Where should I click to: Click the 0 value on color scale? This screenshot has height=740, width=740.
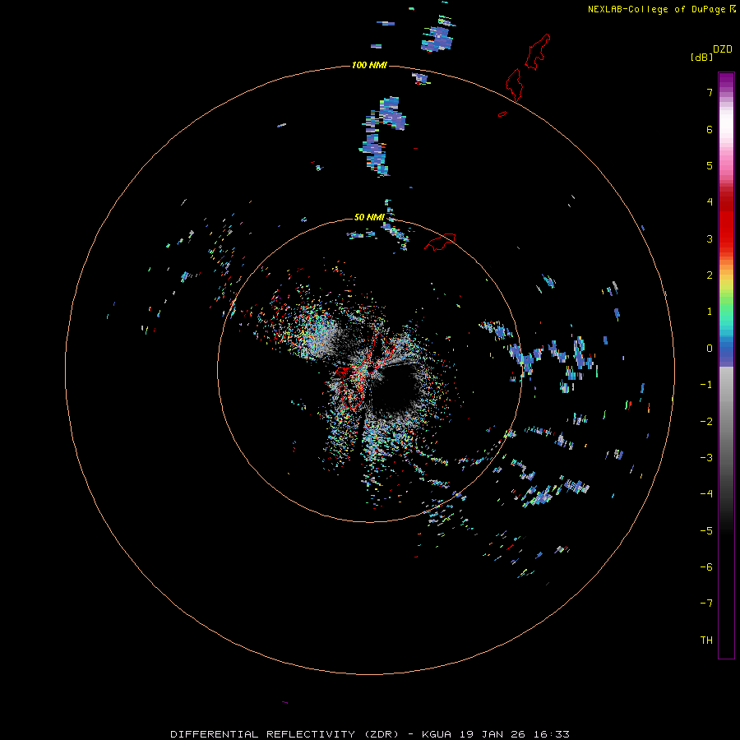pos(710,349)
